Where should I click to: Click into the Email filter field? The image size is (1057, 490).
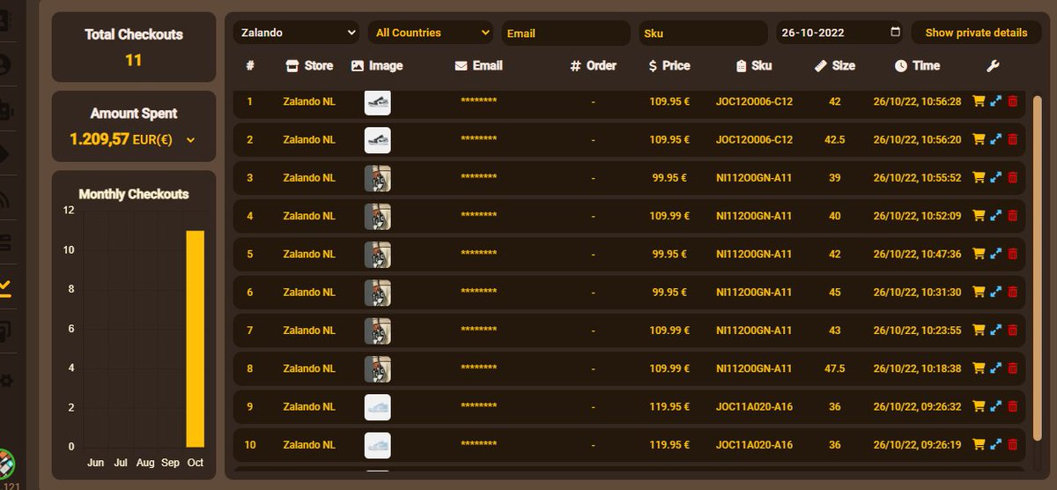pyautogui.click(x=565, y=33)
